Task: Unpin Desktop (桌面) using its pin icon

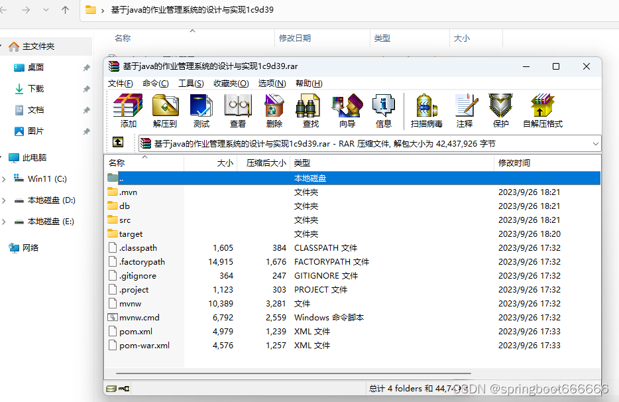Action: point(86,68)
